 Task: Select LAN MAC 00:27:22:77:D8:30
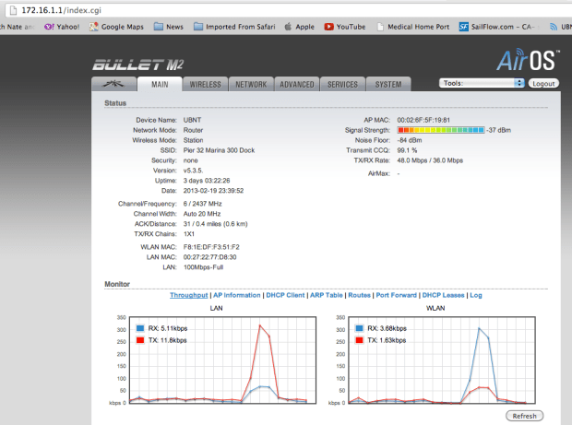pyautogui.click(x=209, y=257)
